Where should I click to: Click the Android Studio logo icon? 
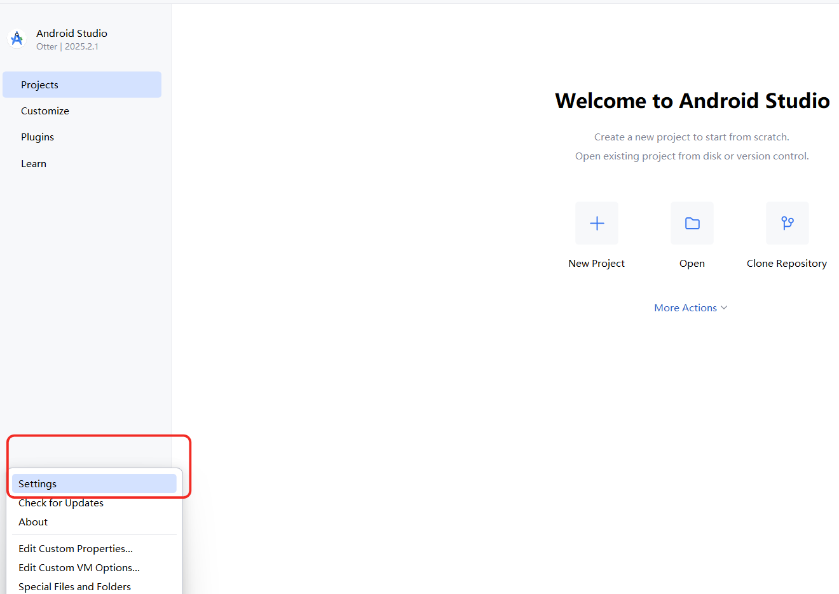point(17,38)
